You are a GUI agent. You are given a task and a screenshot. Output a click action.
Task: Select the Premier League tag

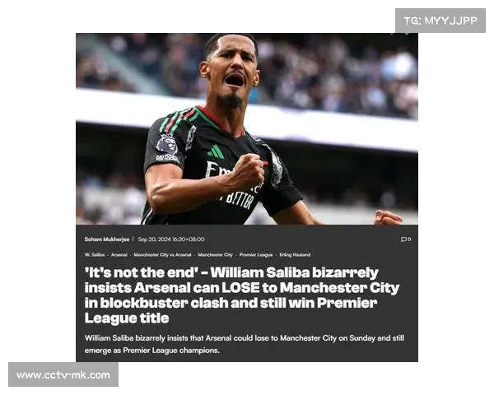click(x=256, y=255)
